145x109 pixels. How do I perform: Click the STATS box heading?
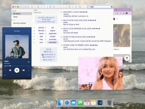pos(49,50)
